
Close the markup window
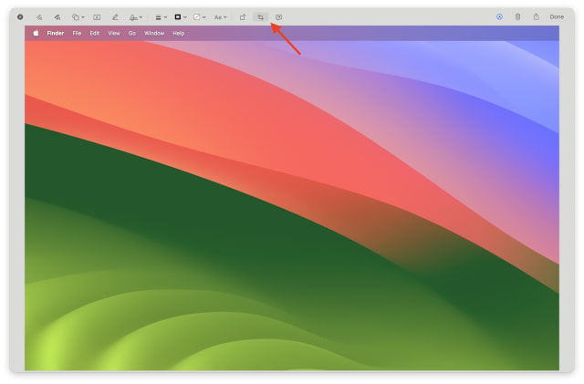point(20,16)
